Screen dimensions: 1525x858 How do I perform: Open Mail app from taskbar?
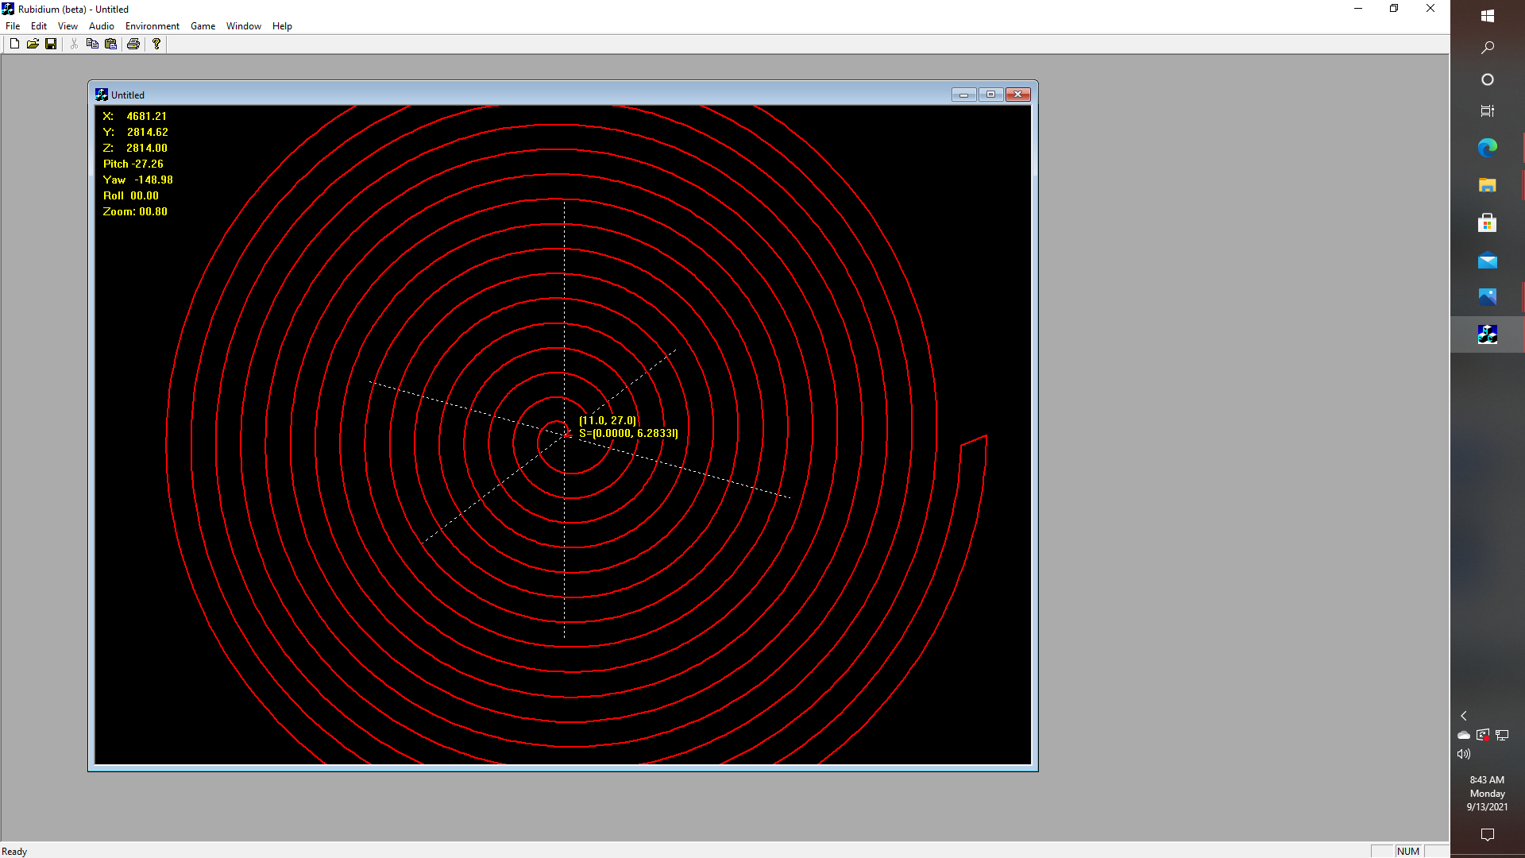click(x=1488, y=260)
